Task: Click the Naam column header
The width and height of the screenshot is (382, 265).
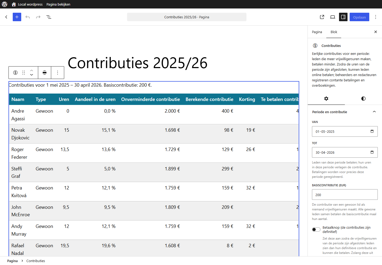Action: (x=21, y=99)
